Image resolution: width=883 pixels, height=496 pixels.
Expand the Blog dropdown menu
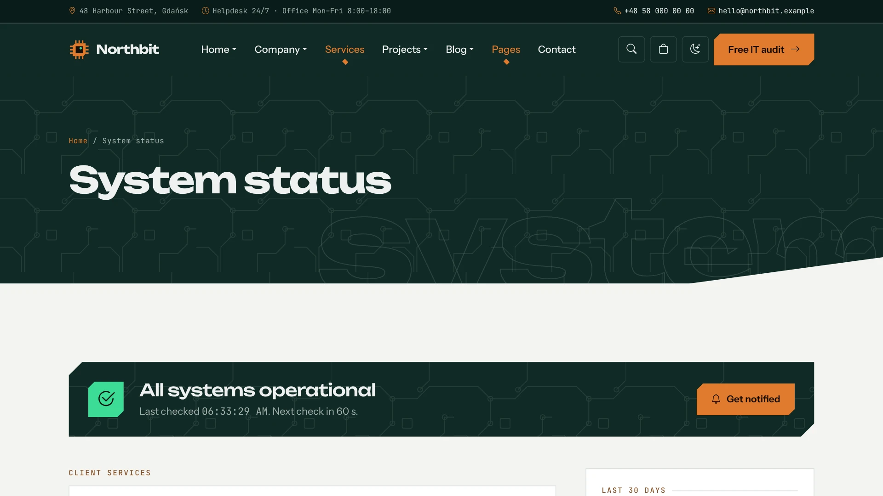459,49
